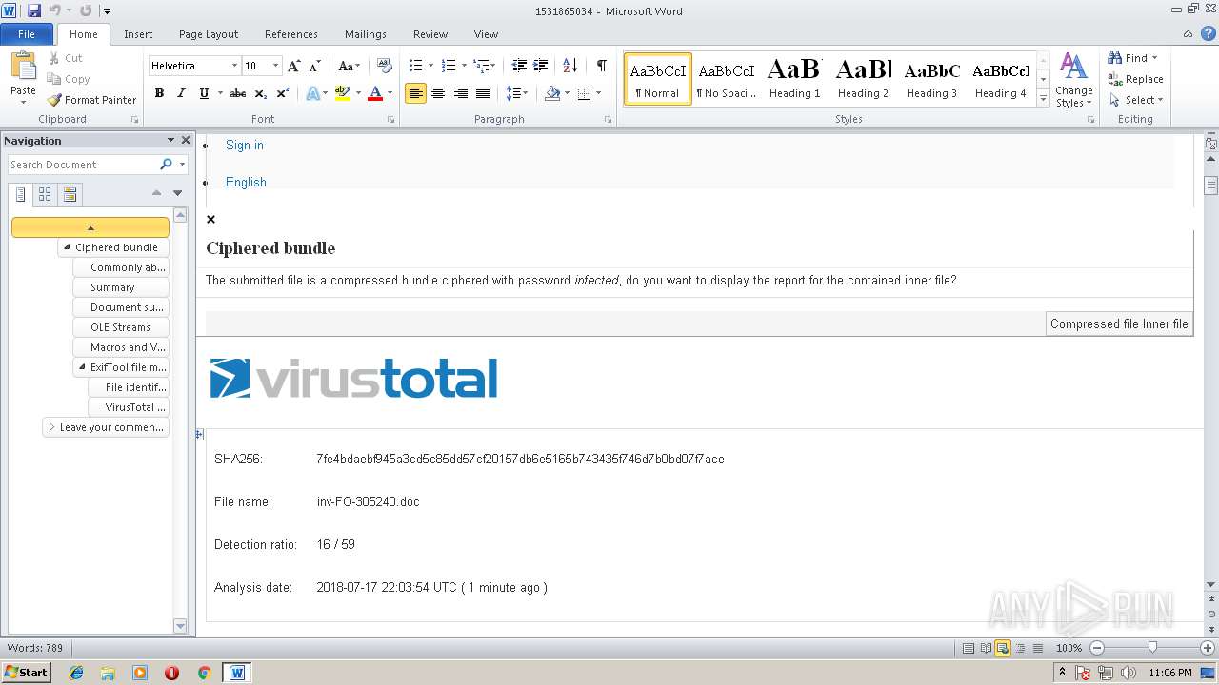Click Browse pages tab in Navigation

(45, 194)
